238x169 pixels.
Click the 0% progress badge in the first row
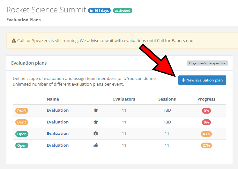pyautogui.click(x=206, y=111)
